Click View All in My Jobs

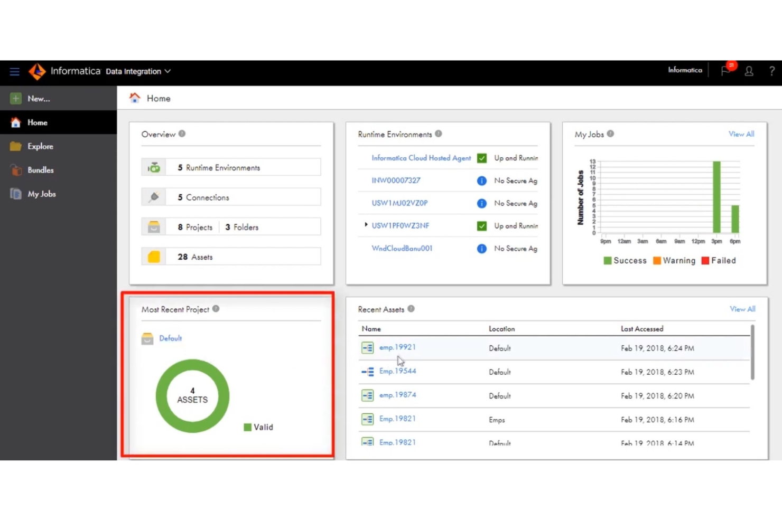pos(741,134)
